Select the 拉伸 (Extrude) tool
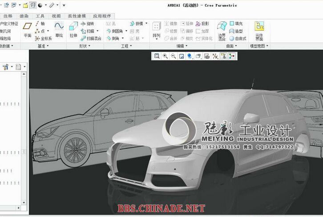Image resolution: width=323 pixels, height=217 pixels. 73,30
